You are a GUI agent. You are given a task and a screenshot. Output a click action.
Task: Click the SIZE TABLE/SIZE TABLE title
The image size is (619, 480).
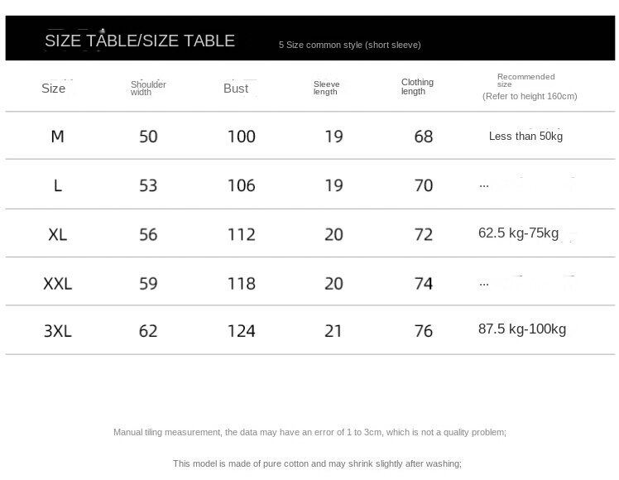pos(140,41)
